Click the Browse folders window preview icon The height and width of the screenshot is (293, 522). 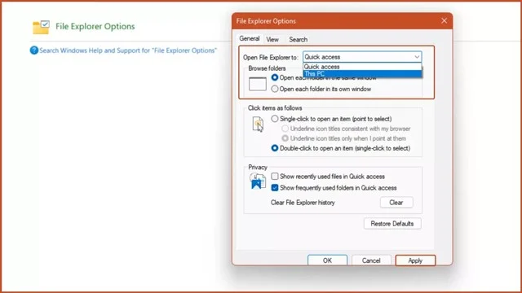point(258,84)
